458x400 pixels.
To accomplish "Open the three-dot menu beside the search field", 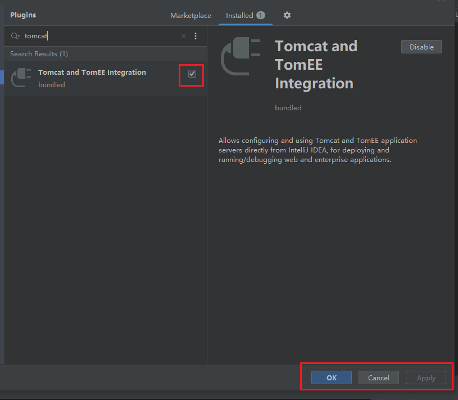I will point(196,35).
